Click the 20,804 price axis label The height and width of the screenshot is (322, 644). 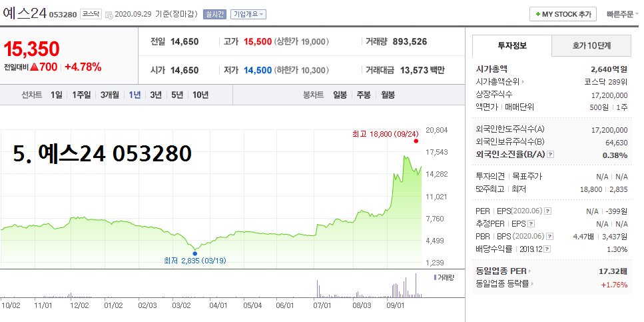436,130
